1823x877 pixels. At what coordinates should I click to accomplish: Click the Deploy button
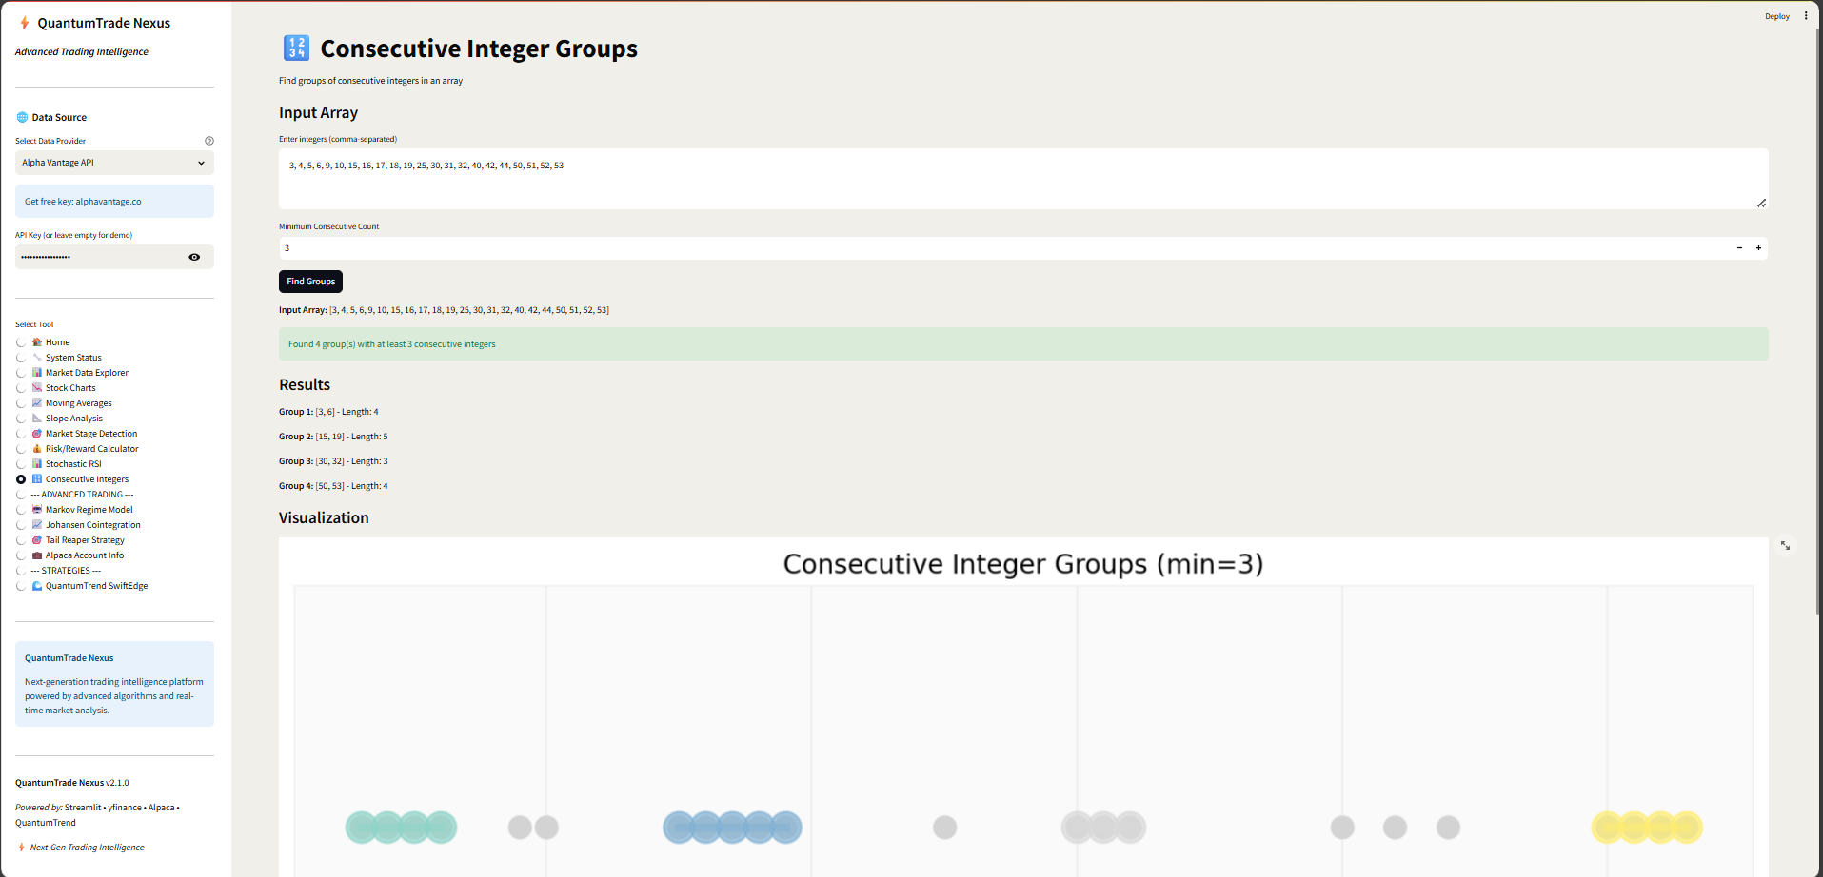point(1776,16)
